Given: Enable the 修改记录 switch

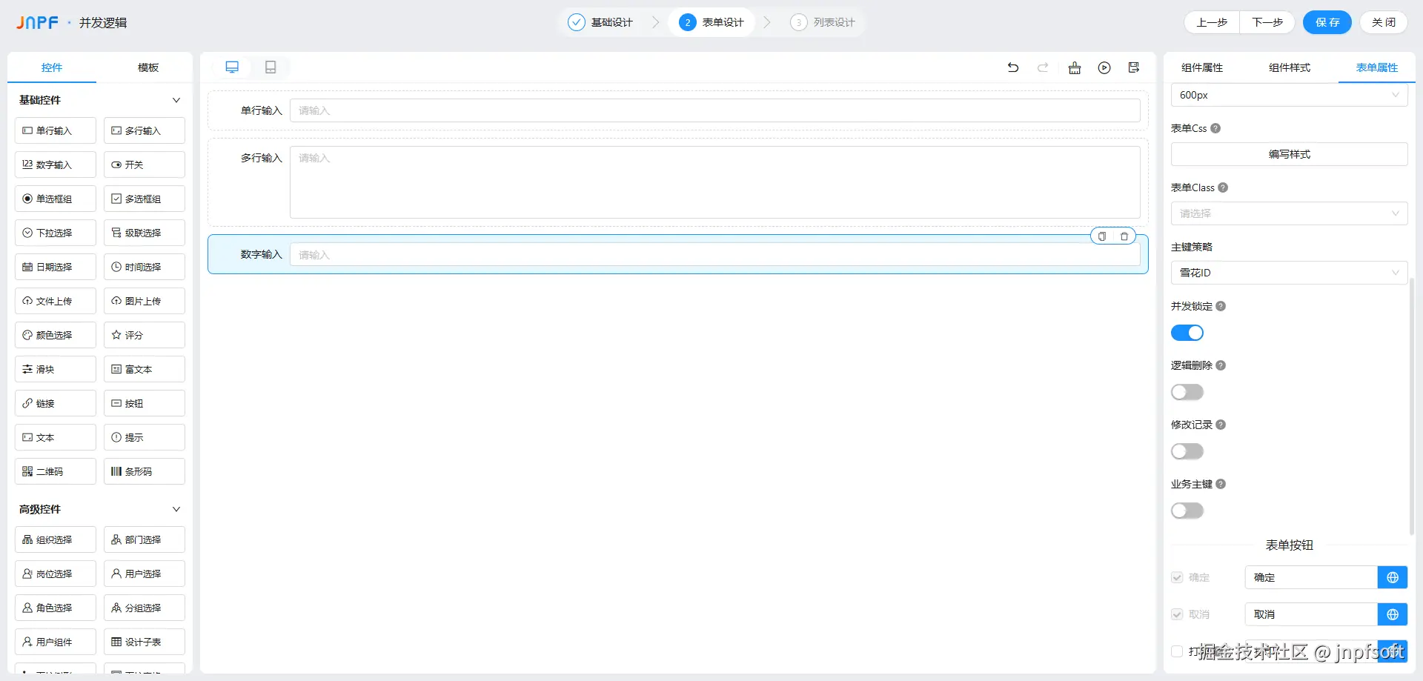Looking at the screenshot, I should [1187, 451].
